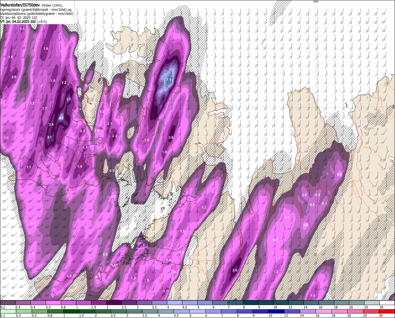Pick the bright red 30 swatch in bottom legend

click(x=387, y=312)
